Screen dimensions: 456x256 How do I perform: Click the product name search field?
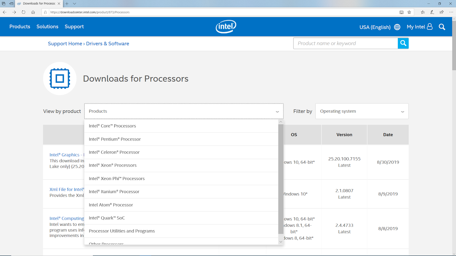point(345,43)
